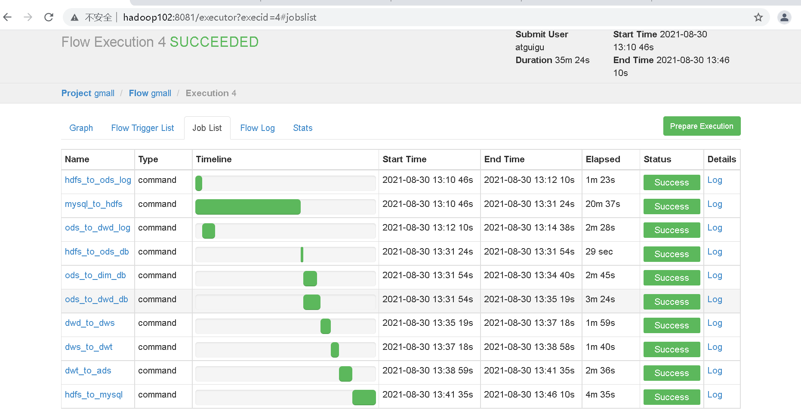This screenshot has height=419, width=801.
Task: Click mysql_to_hdfs green timeline bar
Action: (248, 207)
